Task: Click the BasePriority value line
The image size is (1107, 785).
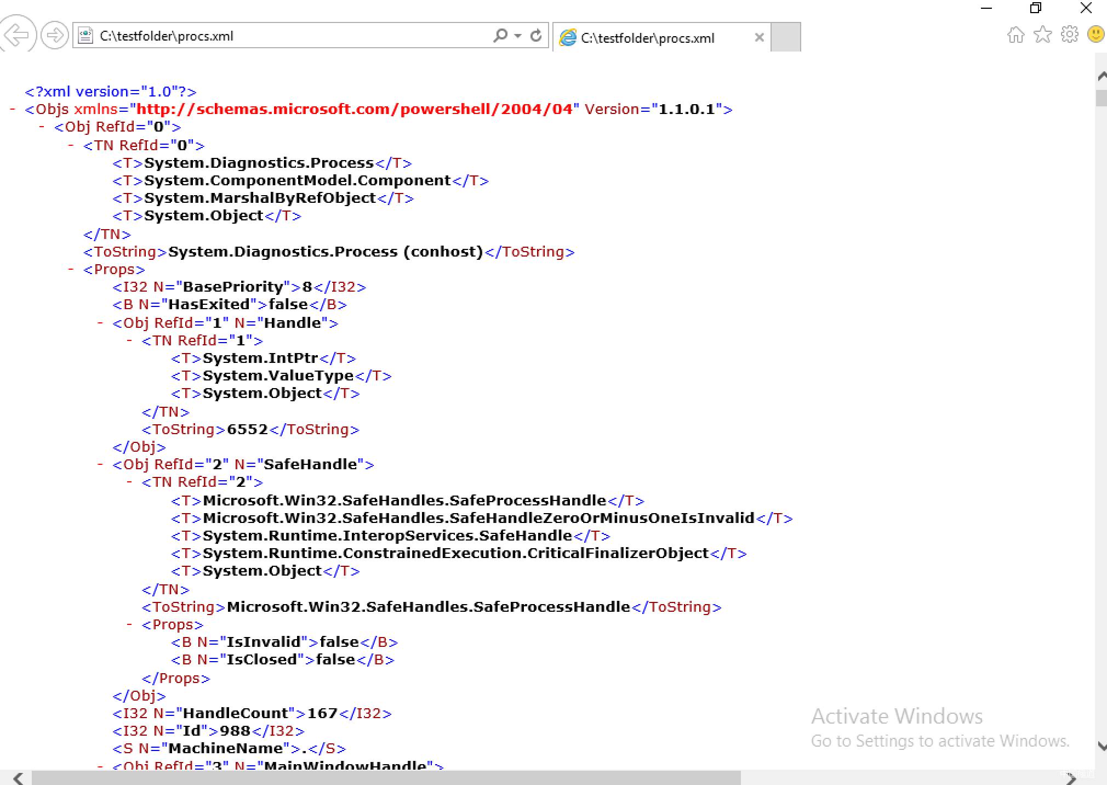Action: [239, 287]
